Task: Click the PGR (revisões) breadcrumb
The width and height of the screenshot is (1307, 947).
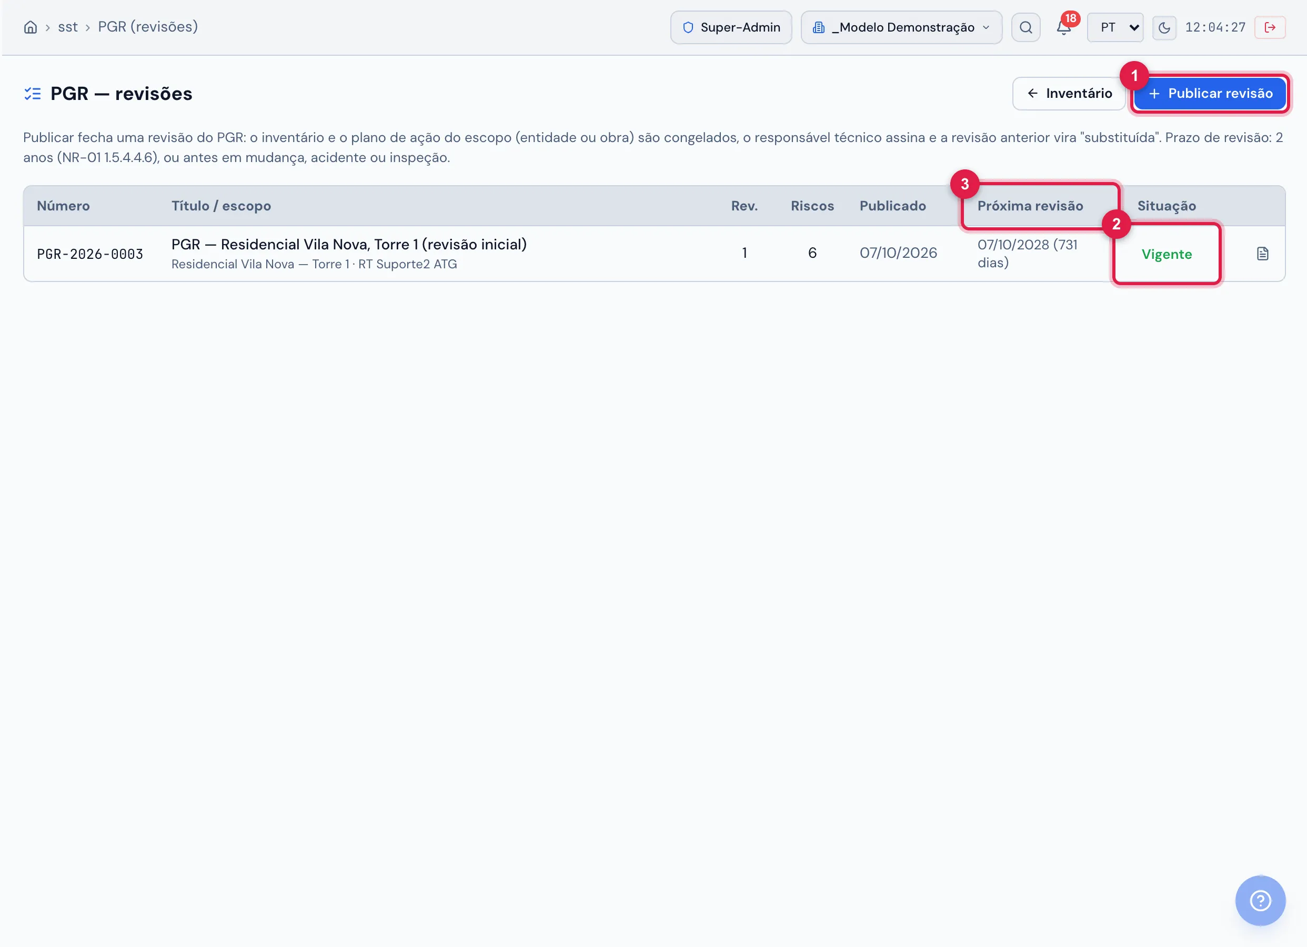Action: click(x=147, y=27)
